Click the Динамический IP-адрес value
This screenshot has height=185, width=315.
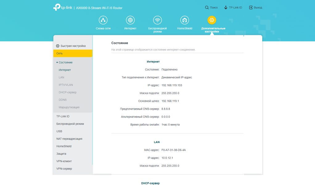point(177,77)
